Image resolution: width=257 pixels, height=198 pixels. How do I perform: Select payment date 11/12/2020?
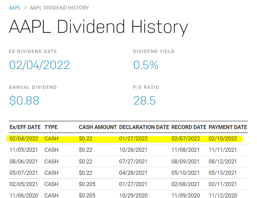pyautogui.click(x=223, y=196)
